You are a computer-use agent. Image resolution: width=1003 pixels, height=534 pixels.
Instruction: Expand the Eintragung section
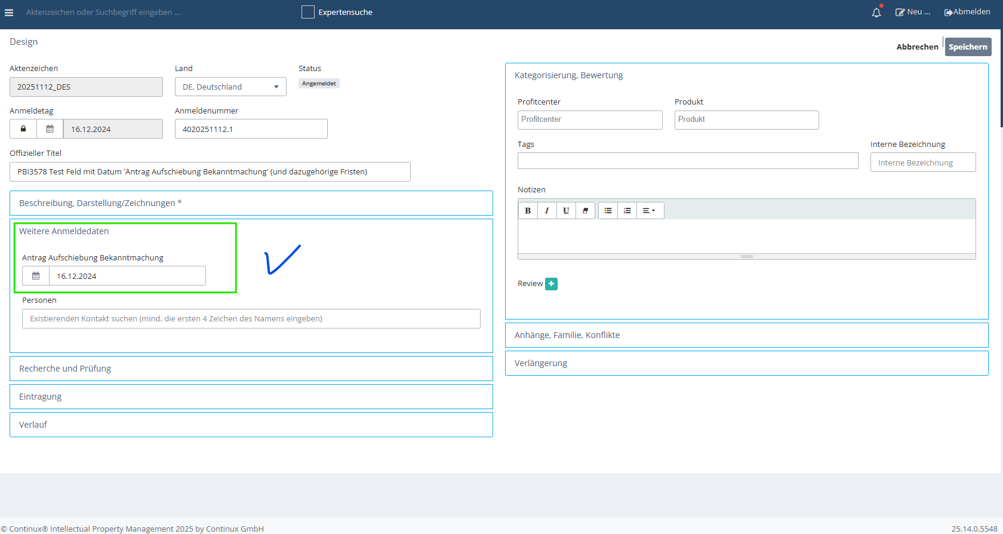pyautogui.click(x=251, y=397)
